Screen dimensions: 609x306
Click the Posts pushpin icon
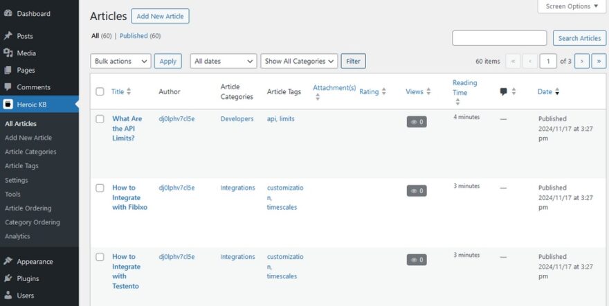point(8,36)
